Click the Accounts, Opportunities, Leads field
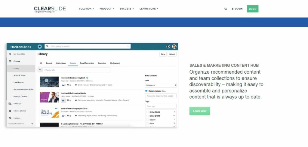This screenshot has width=308, height=147. (x=161, y=96)
